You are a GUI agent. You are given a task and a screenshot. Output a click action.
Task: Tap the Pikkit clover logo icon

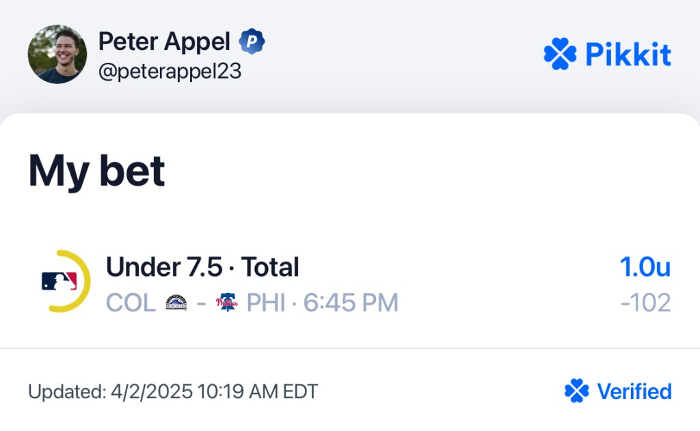560,54
